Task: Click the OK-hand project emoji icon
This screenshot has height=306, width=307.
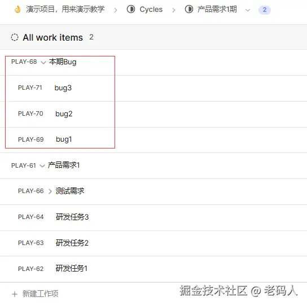Action: [x=17, y=9]
